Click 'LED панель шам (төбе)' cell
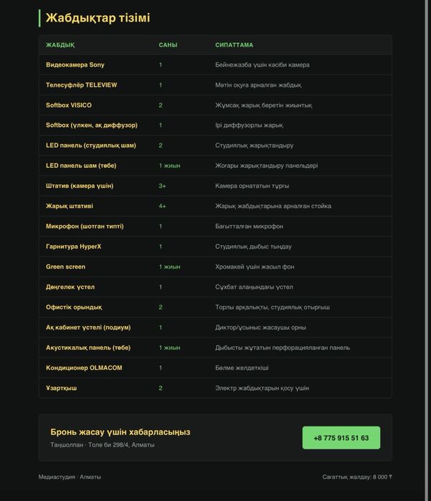The height and width of the screenshot is (501, 431). pos(81,166)
